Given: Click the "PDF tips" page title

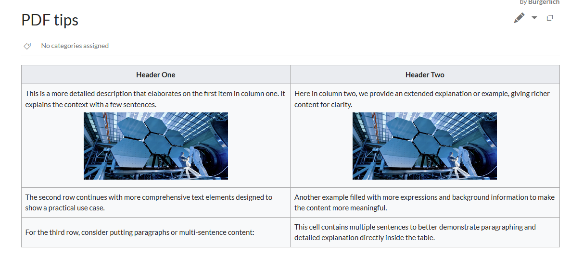Looking at the screenshot, I should click(50, 20).
